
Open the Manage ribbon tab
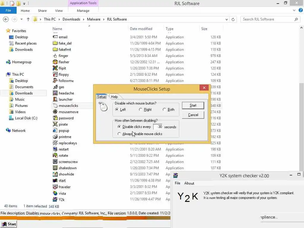(x=83, y=11)
